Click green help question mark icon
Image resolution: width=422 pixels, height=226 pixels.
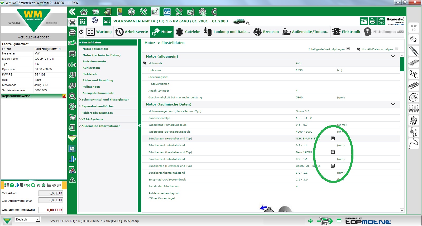(12, 185)
